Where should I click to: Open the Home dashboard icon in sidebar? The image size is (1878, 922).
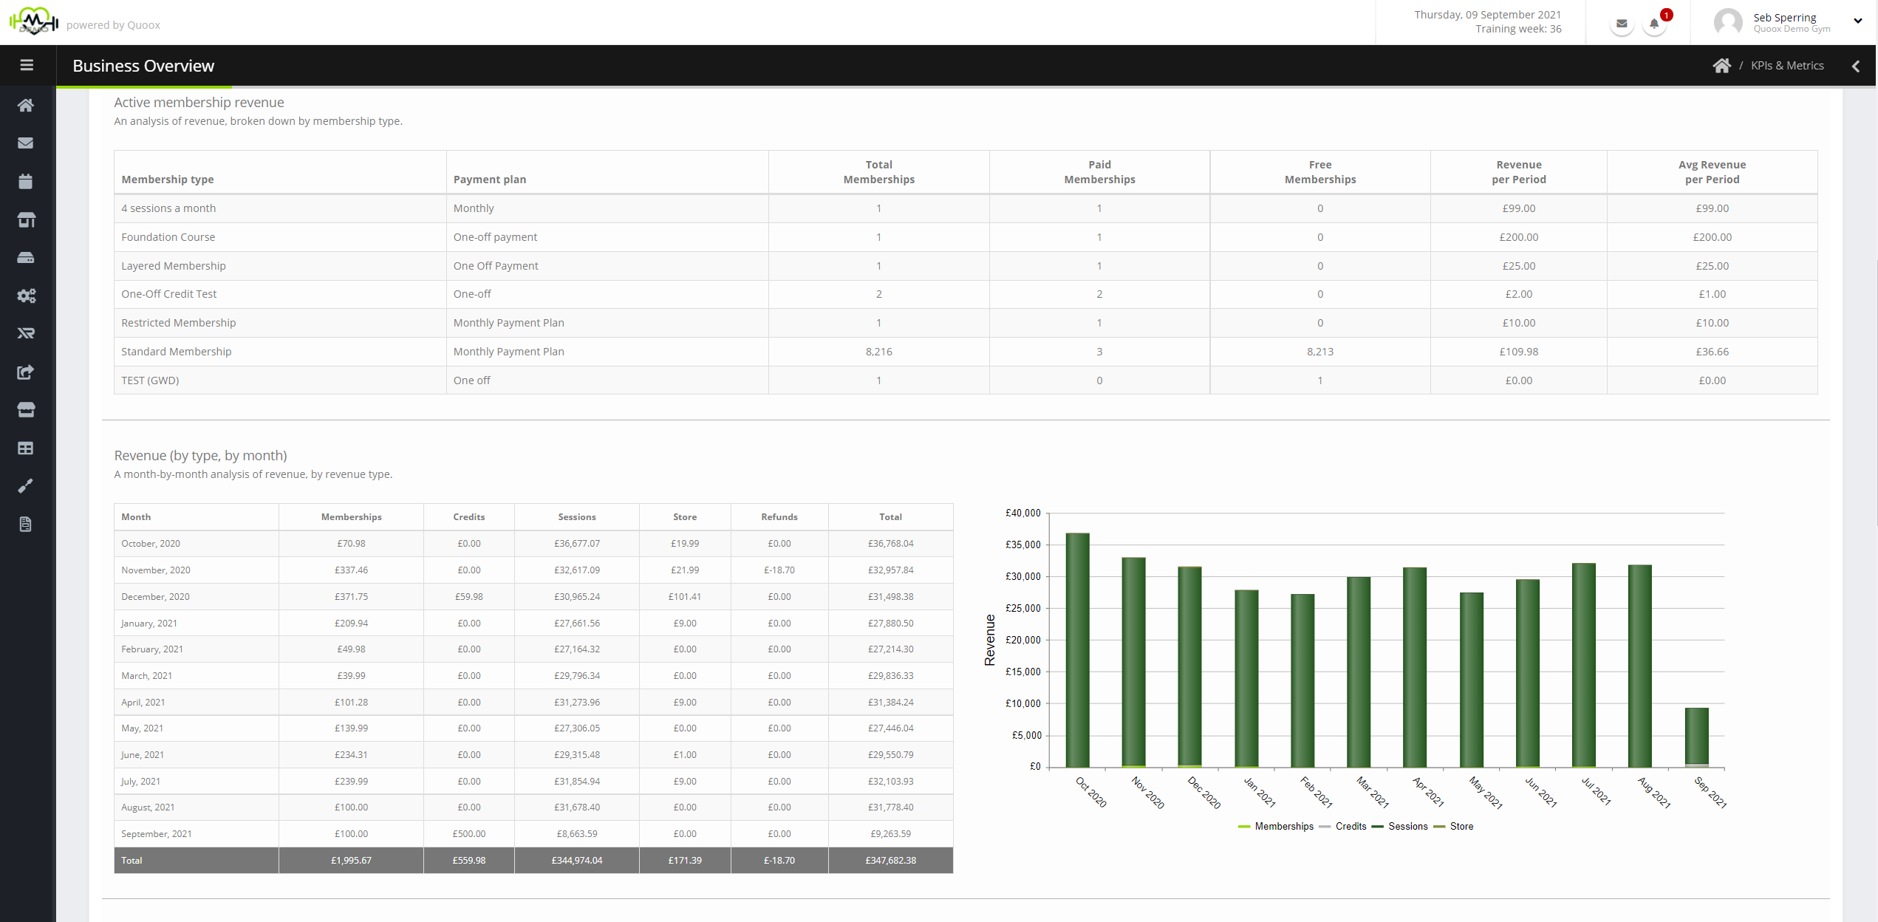tap(26, 105)
